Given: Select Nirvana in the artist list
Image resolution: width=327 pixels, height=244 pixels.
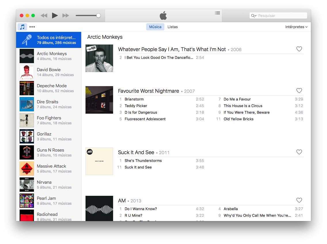Looking at the screenshot, I should [49, 185].
